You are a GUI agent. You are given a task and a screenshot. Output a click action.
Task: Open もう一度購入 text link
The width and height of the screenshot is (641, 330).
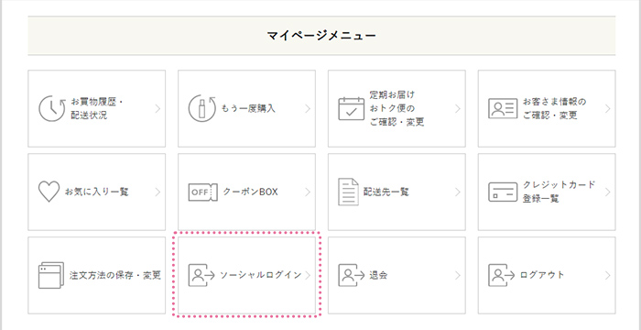(248, 108)
